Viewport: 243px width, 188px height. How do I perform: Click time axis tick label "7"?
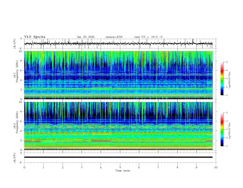point(158,167)
